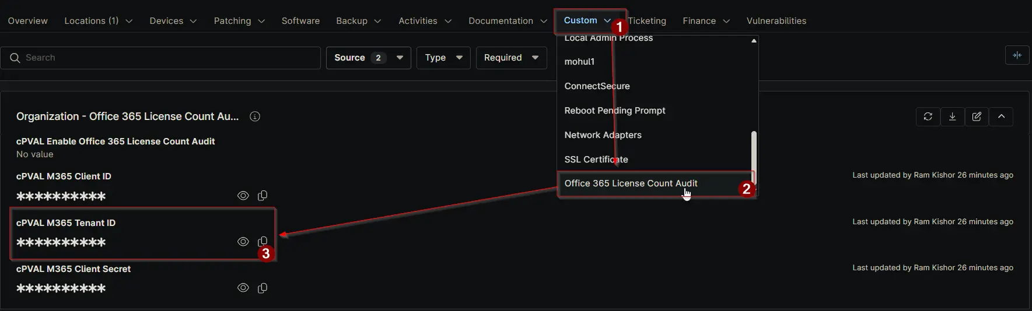The width and height of the screenshot is (1032, 311).
Task: Copy the cPVAL M365 Client ID value
Action: click(x=263, y=196)
